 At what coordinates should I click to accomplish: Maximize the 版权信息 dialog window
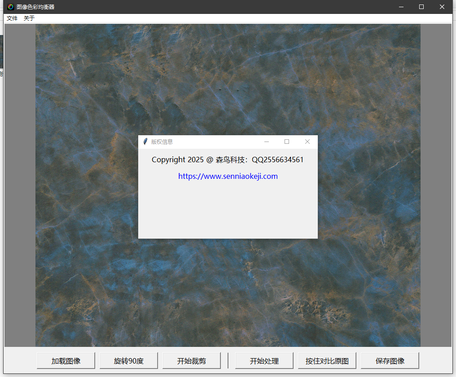coord(287,142)
